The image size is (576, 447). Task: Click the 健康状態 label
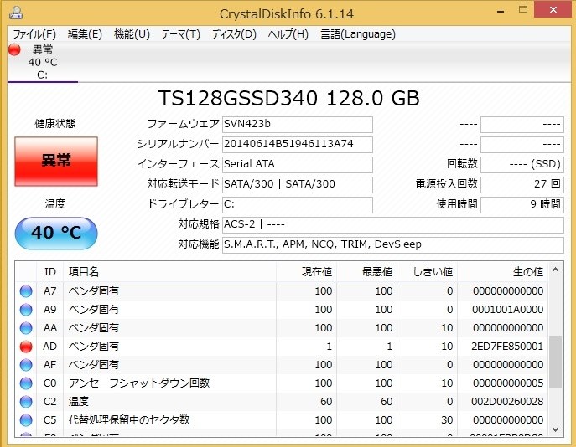(x=55, y=124)
